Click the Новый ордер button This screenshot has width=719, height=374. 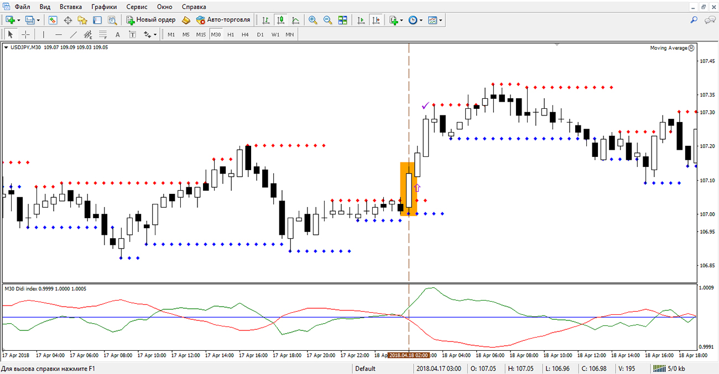coord(151,20)
